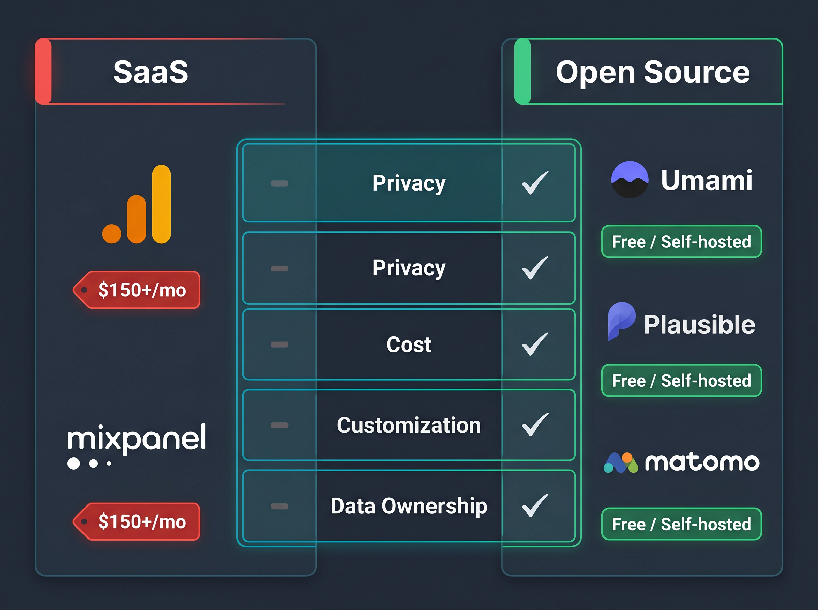The height and width of the screenshot is (610, 818).
Task: Click the Privacy label in the highlighted top row
Action: (x=409, y=183)
